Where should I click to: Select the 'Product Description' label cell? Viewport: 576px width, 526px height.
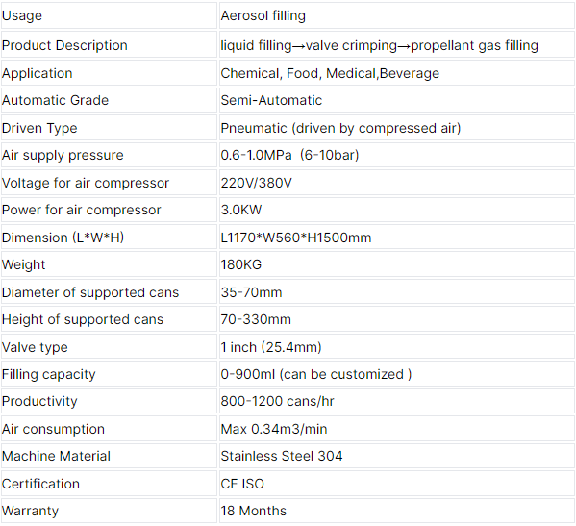point(109,45)
